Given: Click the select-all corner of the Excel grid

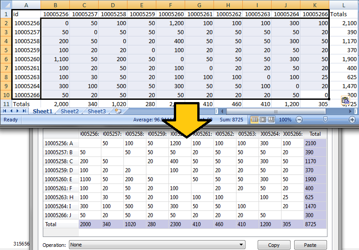Looking at the screenshot, I should point(6,4).
